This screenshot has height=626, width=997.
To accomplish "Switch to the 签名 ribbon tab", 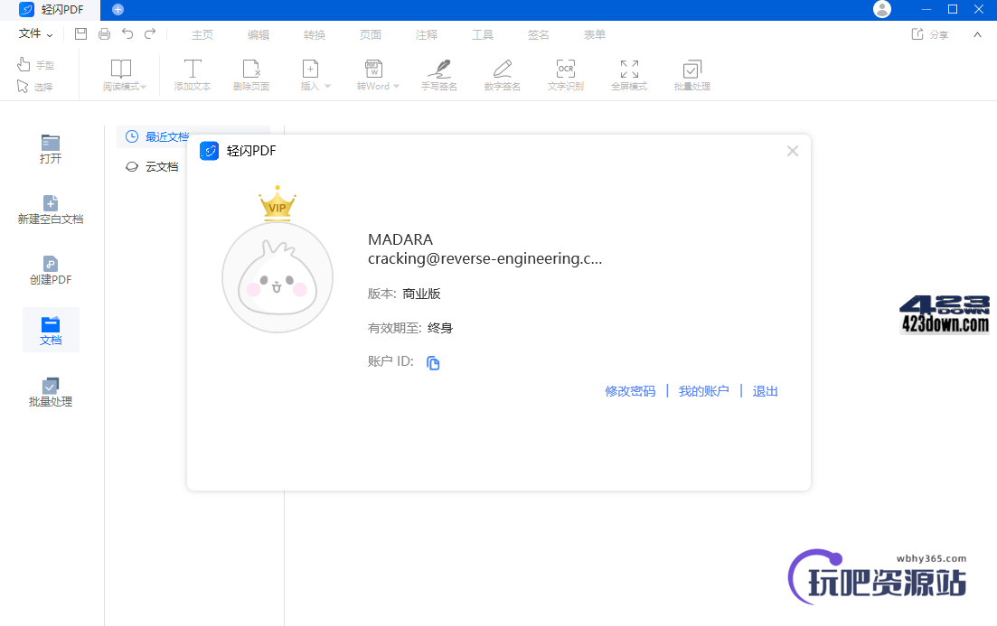I will coord(538,35).
